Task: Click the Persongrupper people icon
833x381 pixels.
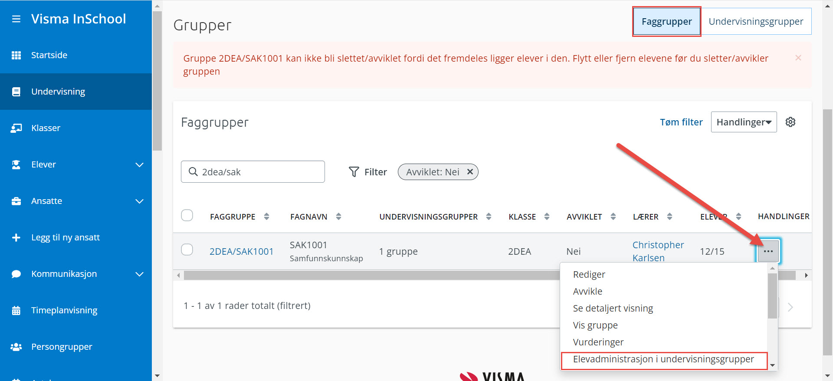Action: [x=16, y=347]
